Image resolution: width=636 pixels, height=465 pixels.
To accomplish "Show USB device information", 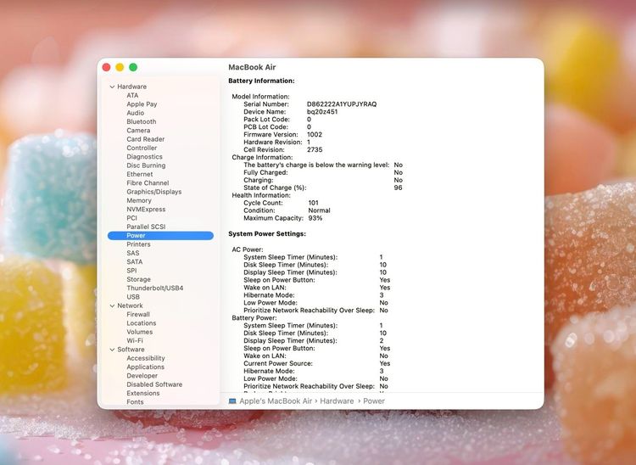I will [133, 297].
